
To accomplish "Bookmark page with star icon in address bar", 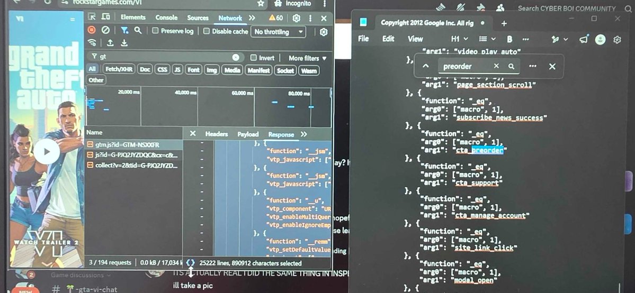I will coord(261,3).
